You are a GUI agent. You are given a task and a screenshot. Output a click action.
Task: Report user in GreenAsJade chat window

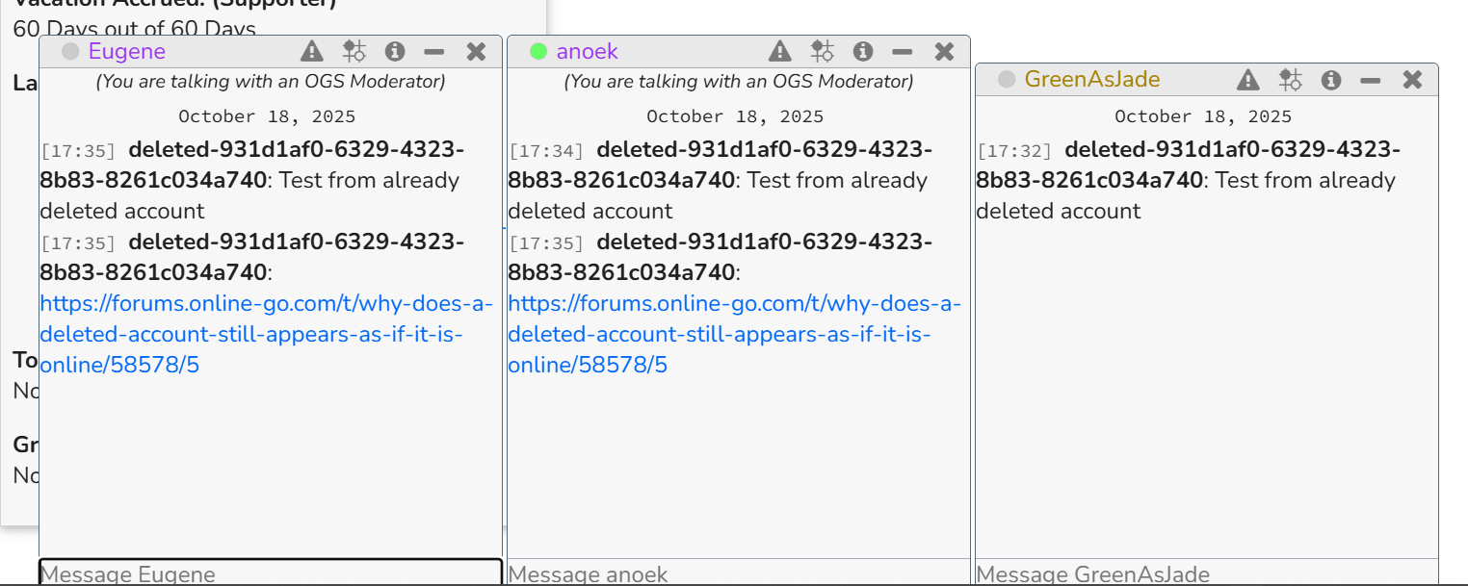pyautogui.click(x=1247, y=80)
